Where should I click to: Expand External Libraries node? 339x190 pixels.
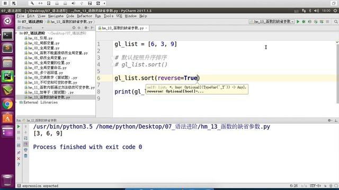[16, 102]
